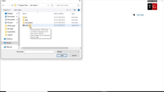164x92 pixels.
Task: Sort by the Date modified column
Action: pyautogui.click(x=59, y=14)
